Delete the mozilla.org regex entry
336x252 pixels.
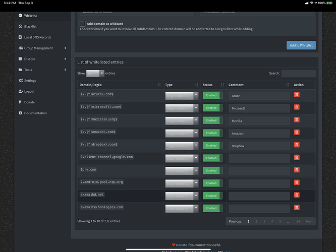(297, 119)
